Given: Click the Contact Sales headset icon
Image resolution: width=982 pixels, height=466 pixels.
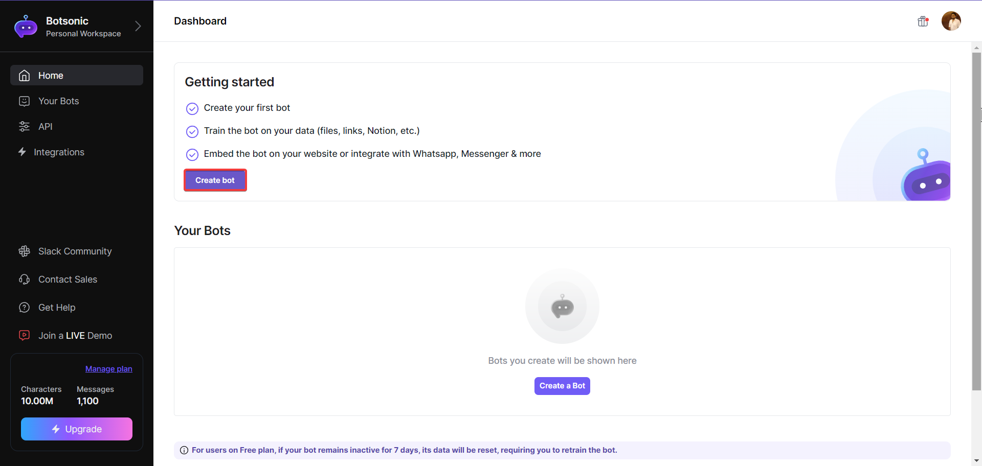Looking at the screenshot, I should click(x=24, y=279).
